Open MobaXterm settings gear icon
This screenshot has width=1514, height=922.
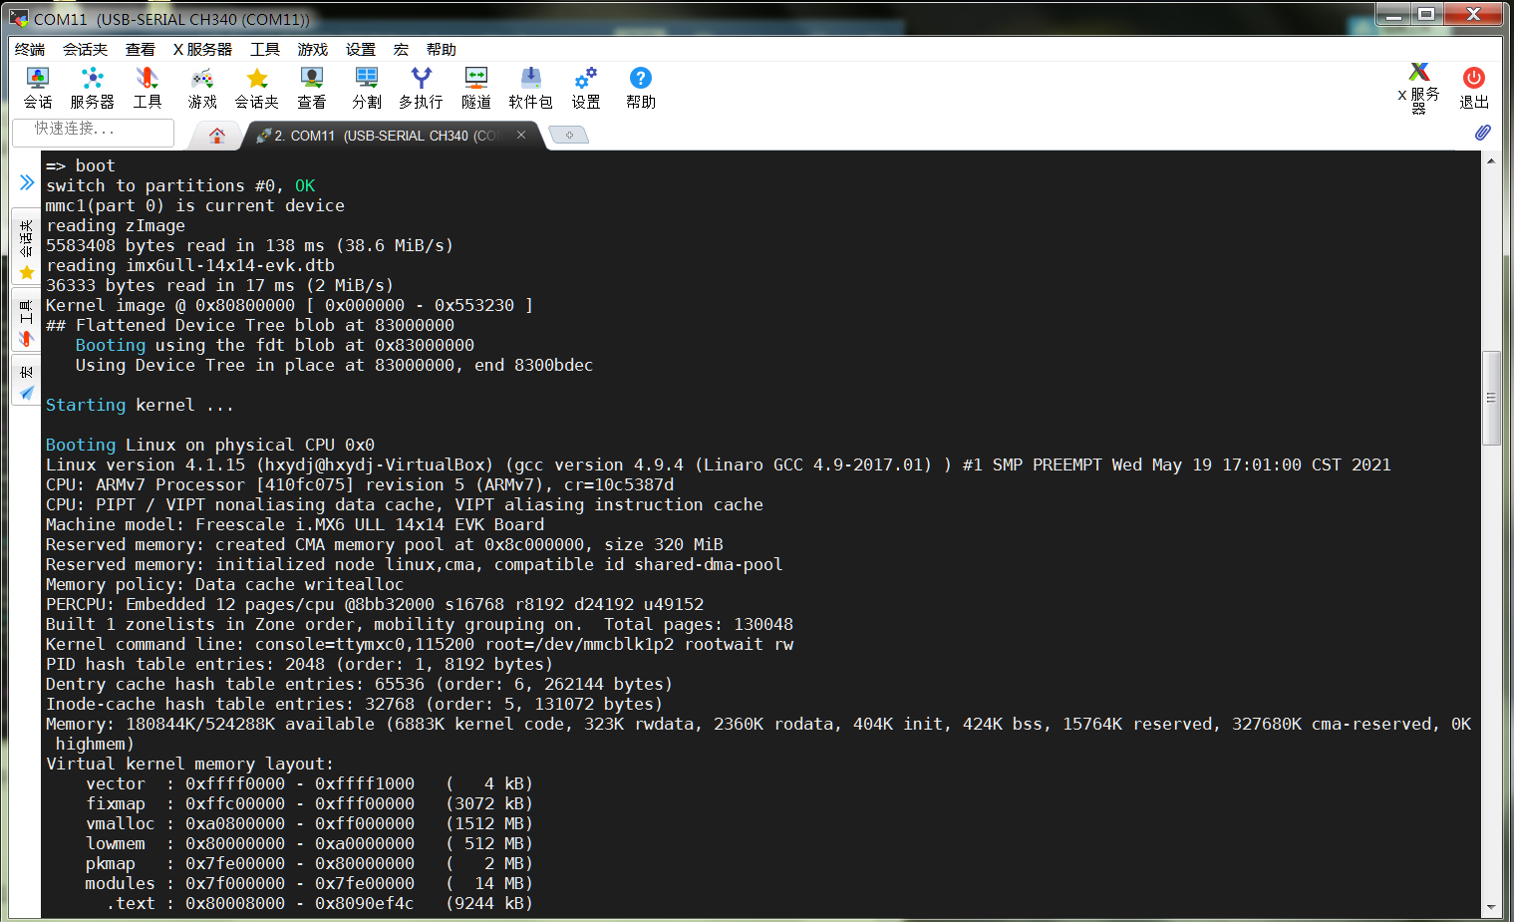pos(584,87)
